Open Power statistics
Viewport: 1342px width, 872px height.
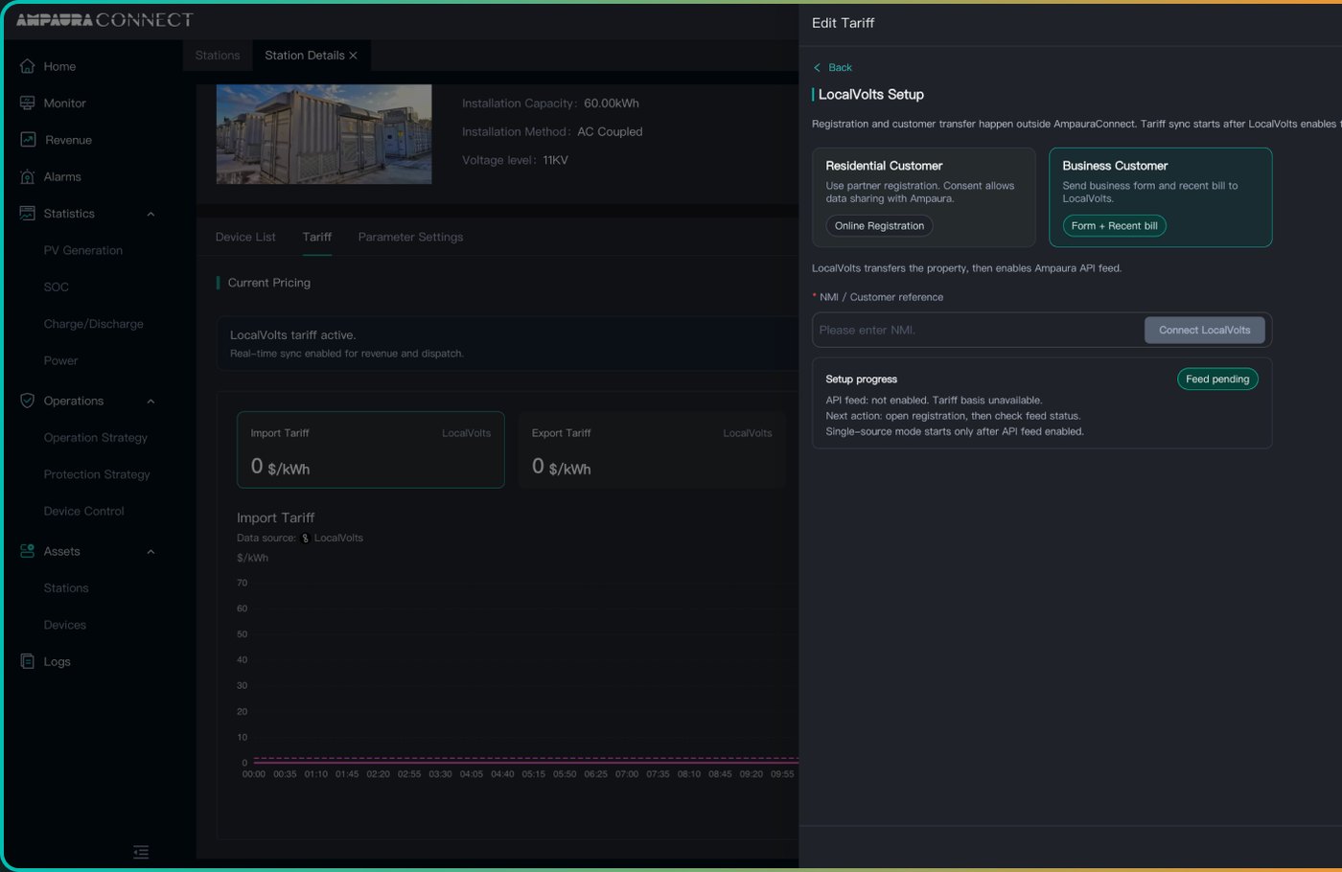60,360
